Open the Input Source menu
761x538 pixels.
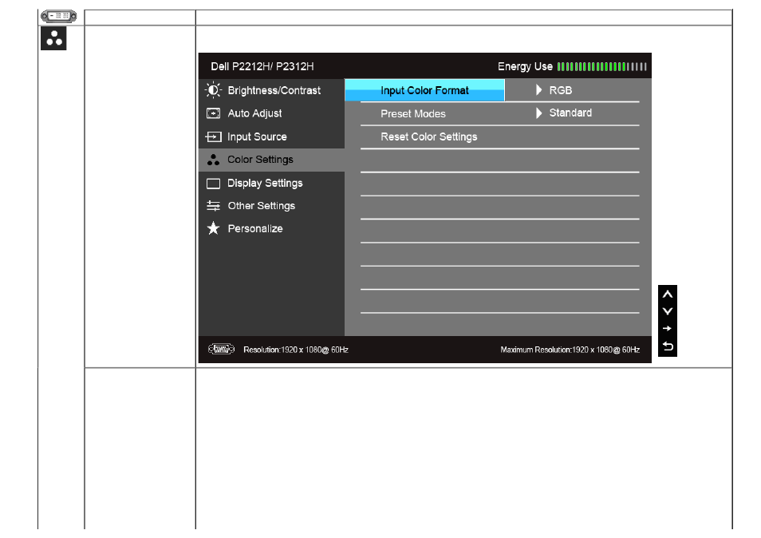click(x=271, y=137)
